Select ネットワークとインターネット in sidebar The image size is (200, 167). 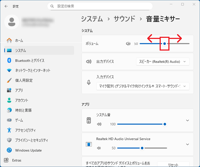pos(39,70)
